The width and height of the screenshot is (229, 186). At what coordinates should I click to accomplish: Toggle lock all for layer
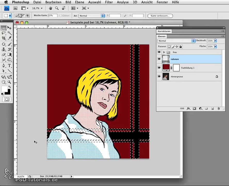(x=181, y=47)
